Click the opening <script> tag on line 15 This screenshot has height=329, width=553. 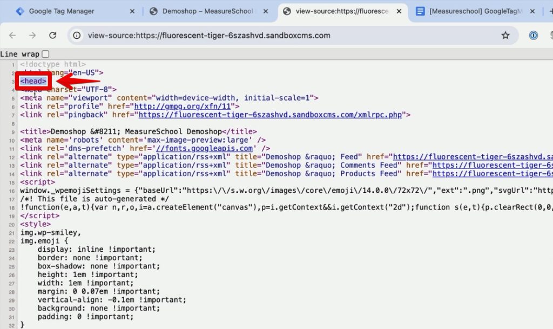[37, 182]
